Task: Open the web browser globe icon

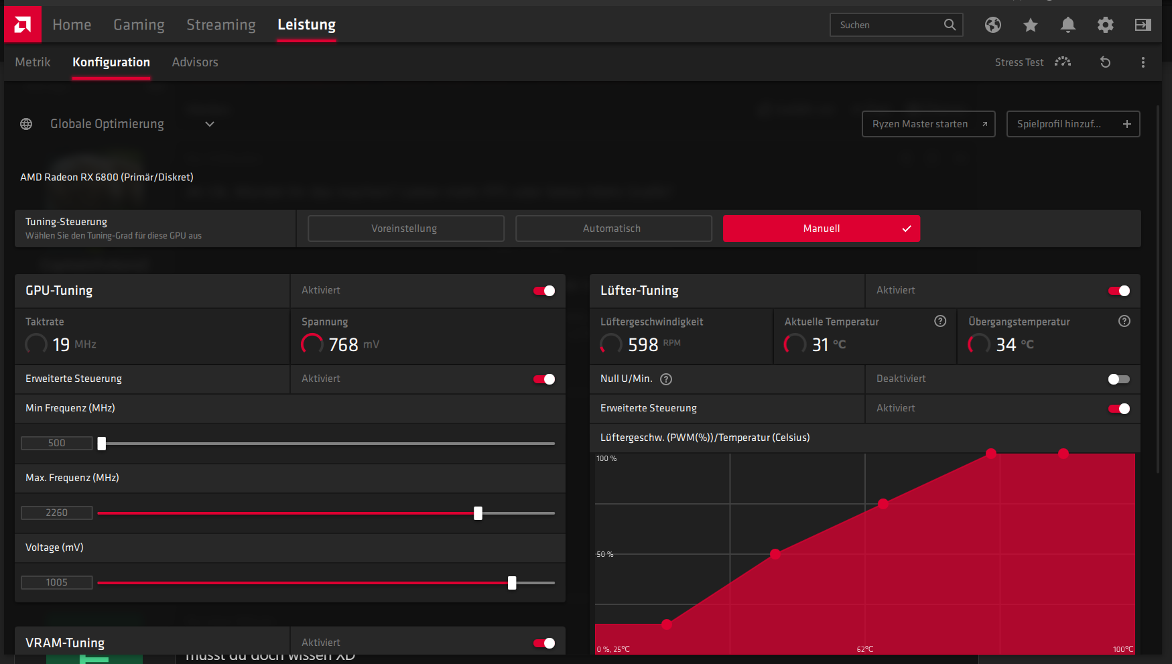Action: point(993,25)
